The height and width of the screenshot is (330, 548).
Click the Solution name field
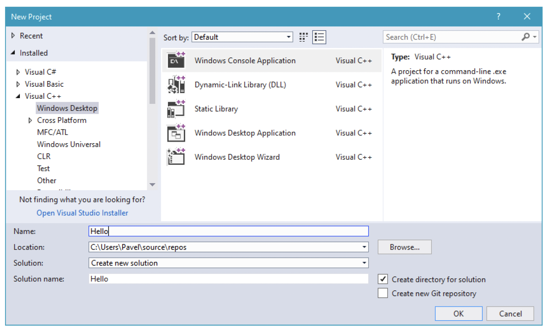(229, 279)
